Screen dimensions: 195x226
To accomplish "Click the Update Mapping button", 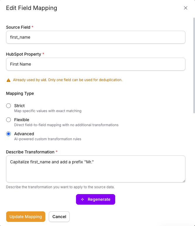I will [26, 217].
